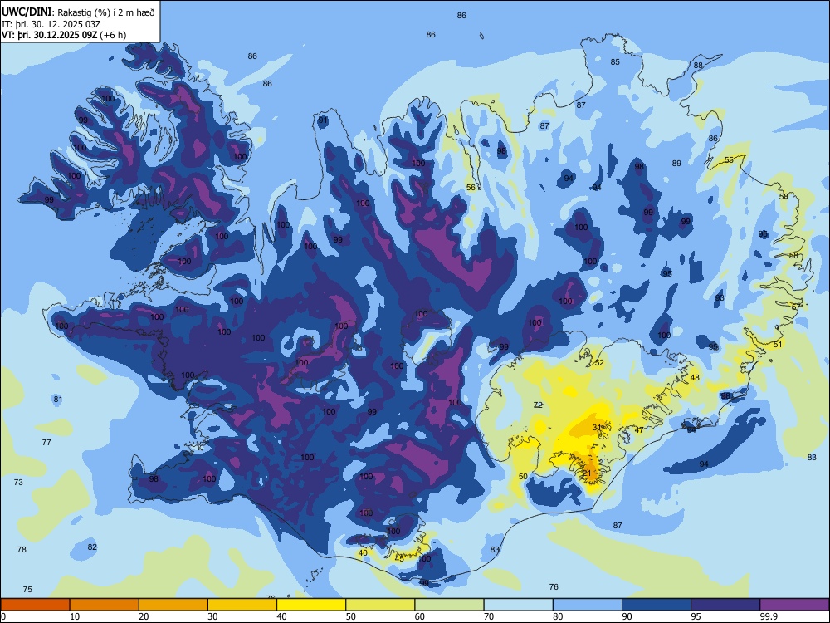Image resolution: width=830 pixels, height=623 pixels.
Task: Select the amber 20–30 legend color band
Action: pyautogui.click(x=173, y=605)
